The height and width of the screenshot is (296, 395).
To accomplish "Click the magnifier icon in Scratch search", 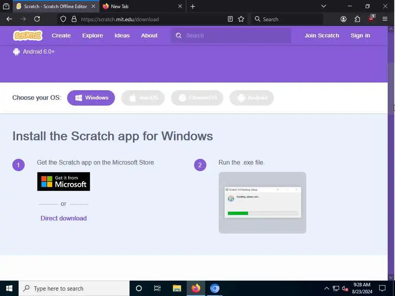I will (179, 35).
